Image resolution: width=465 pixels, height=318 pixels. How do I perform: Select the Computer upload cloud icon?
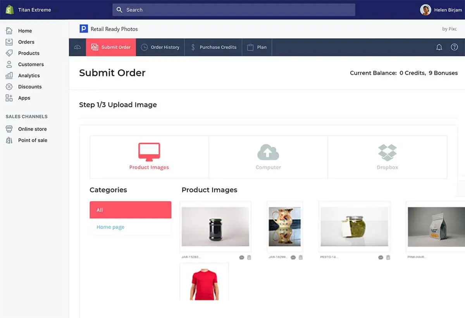pyautogui.click(x=268, y=152)
